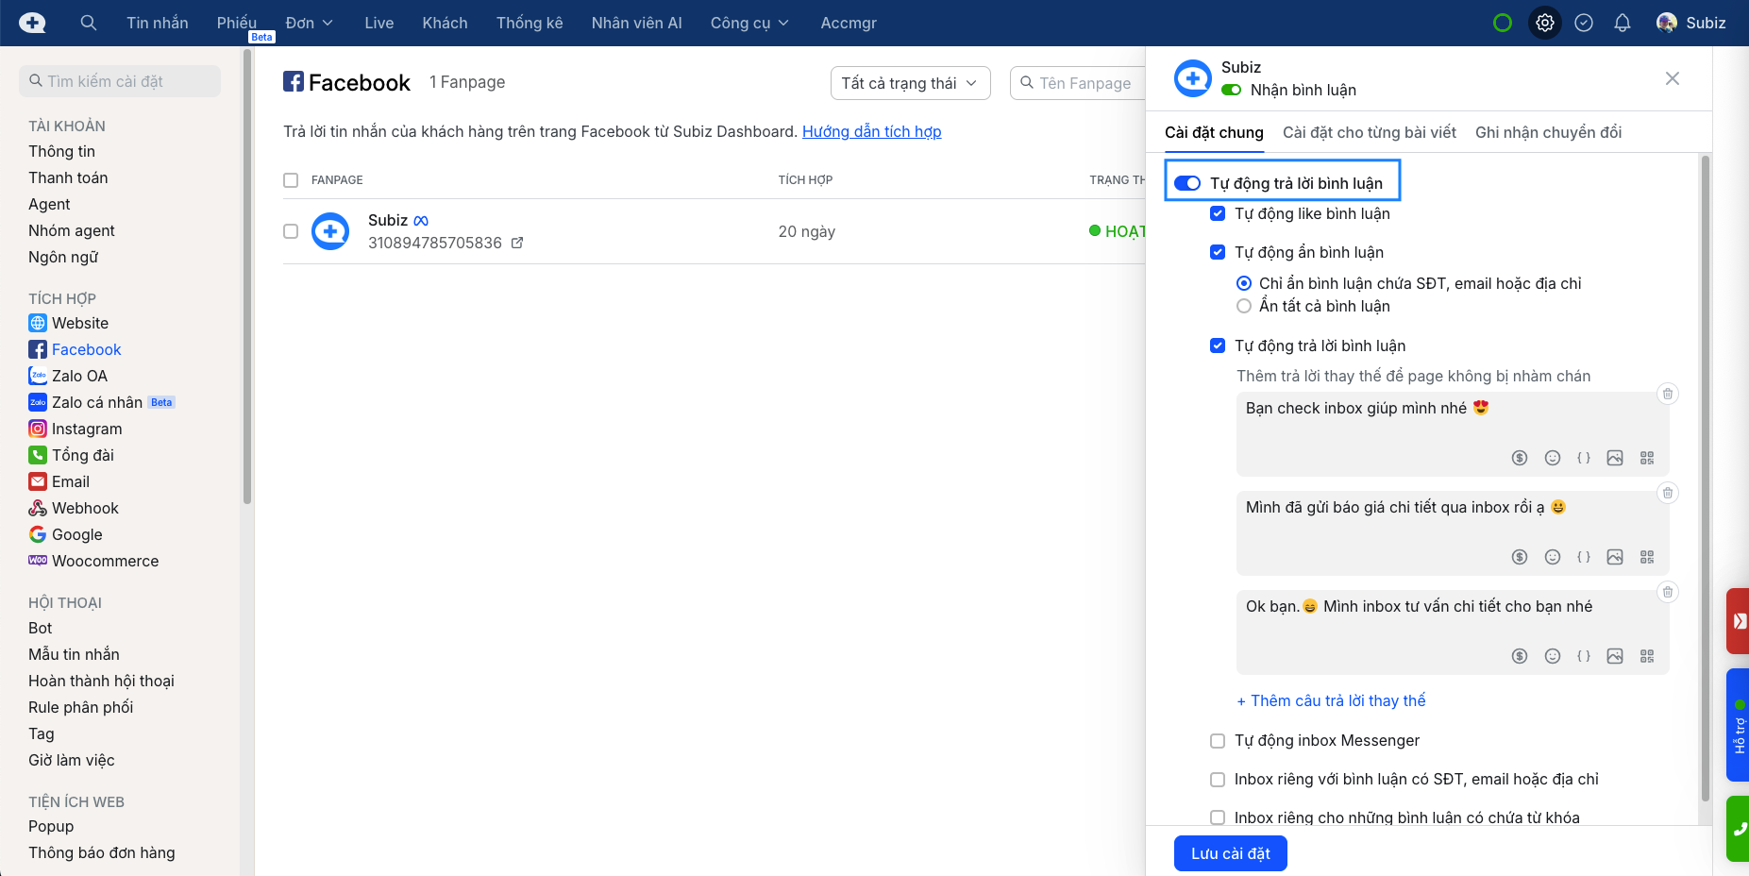Click the notification bell icon
Viewport: 1749px width, 876px height.
[x=1622, y=23]
